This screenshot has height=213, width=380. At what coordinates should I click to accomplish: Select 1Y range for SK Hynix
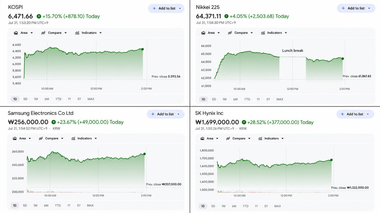[256, 206]
